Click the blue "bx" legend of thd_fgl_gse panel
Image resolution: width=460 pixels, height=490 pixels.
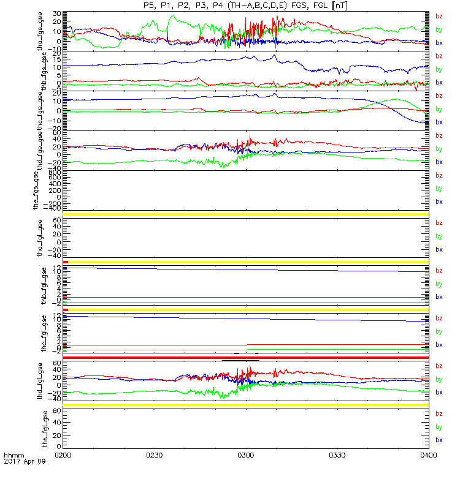439,393
